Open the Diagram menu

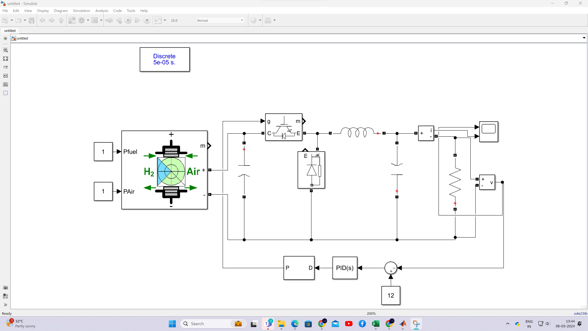click(x=61, y=10)
